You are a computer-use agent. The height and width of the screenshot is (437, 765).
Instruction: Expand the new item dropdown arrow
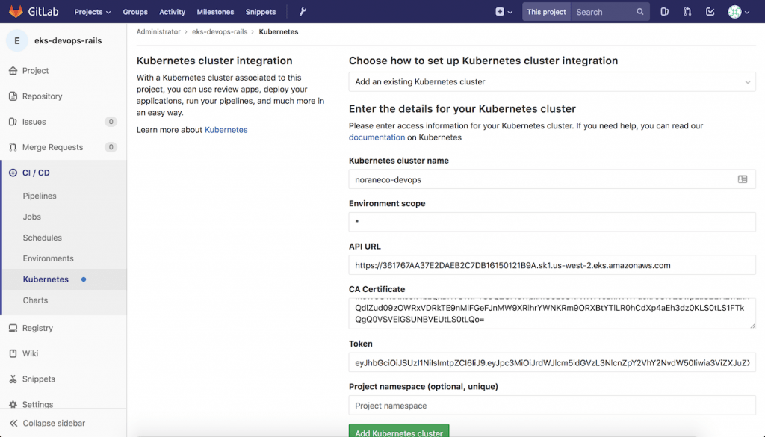tap(510, 12)
